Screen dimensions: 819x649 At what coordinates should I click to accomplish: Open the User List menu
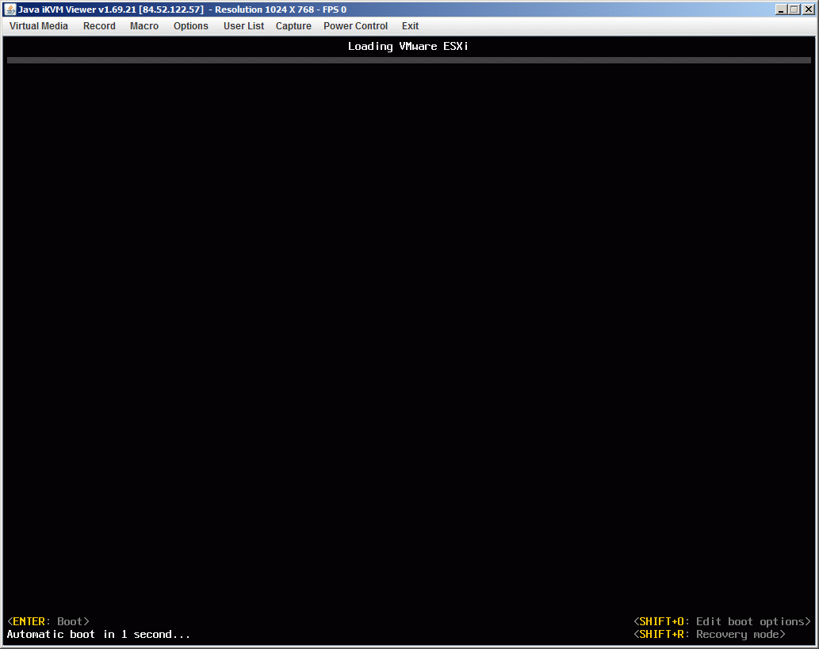click(x=244, y=26)
